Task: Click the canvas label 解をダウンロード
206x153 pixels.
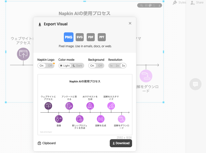Action: [x=147, y=89]
